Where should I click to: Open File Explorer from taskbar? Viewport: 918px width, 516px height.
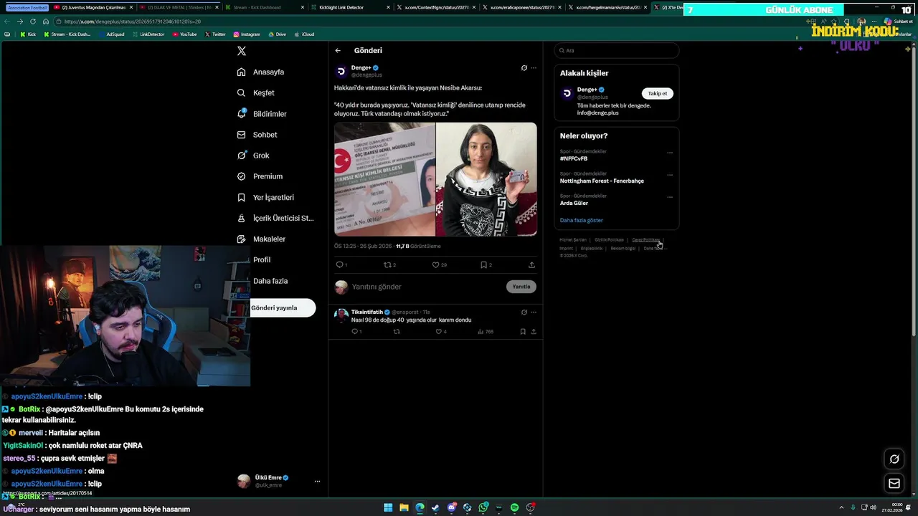coord(404,507)
